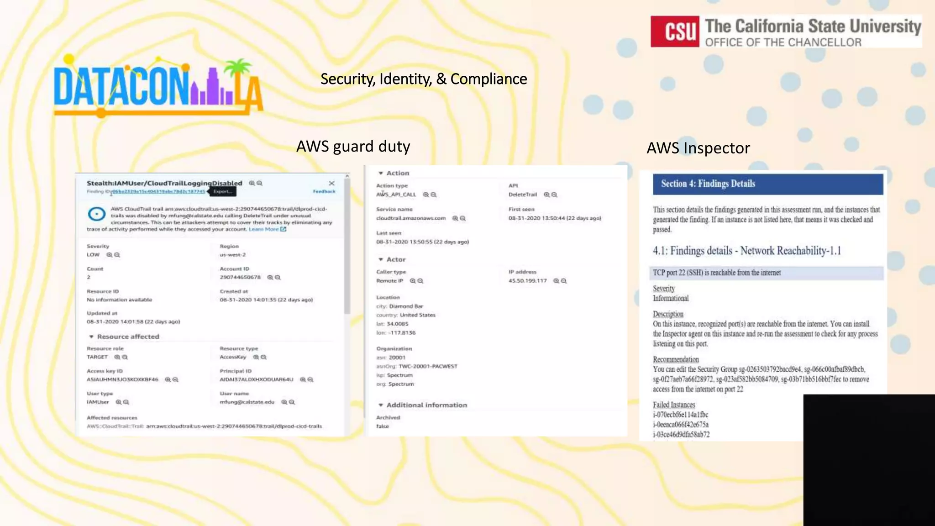This screenshot has width=935, height=526.
Task: Click zoom-in icon next to AccessKey resource type
Action: click(x=256, y=357)
